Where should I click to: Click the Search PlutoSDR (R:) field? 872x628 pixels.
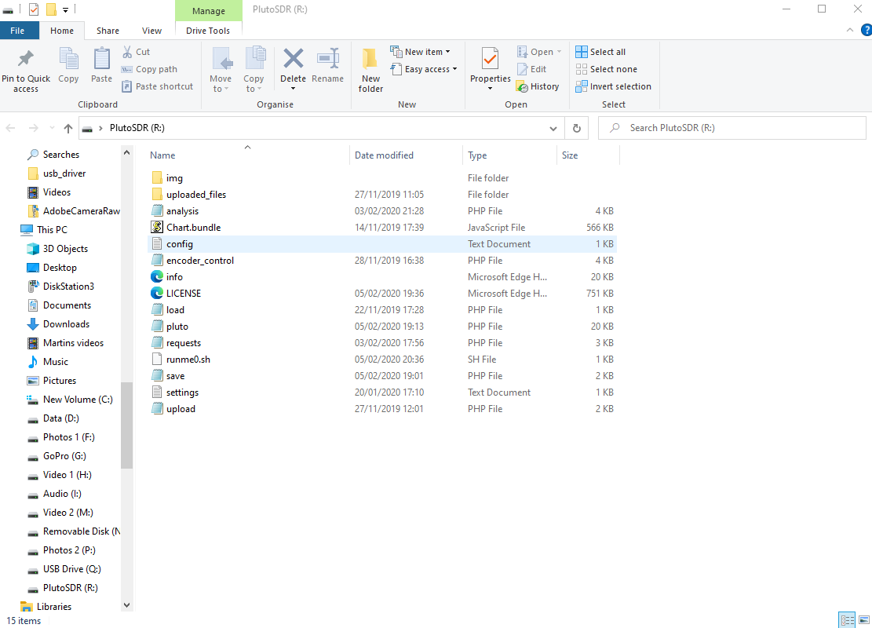(732, 128)
